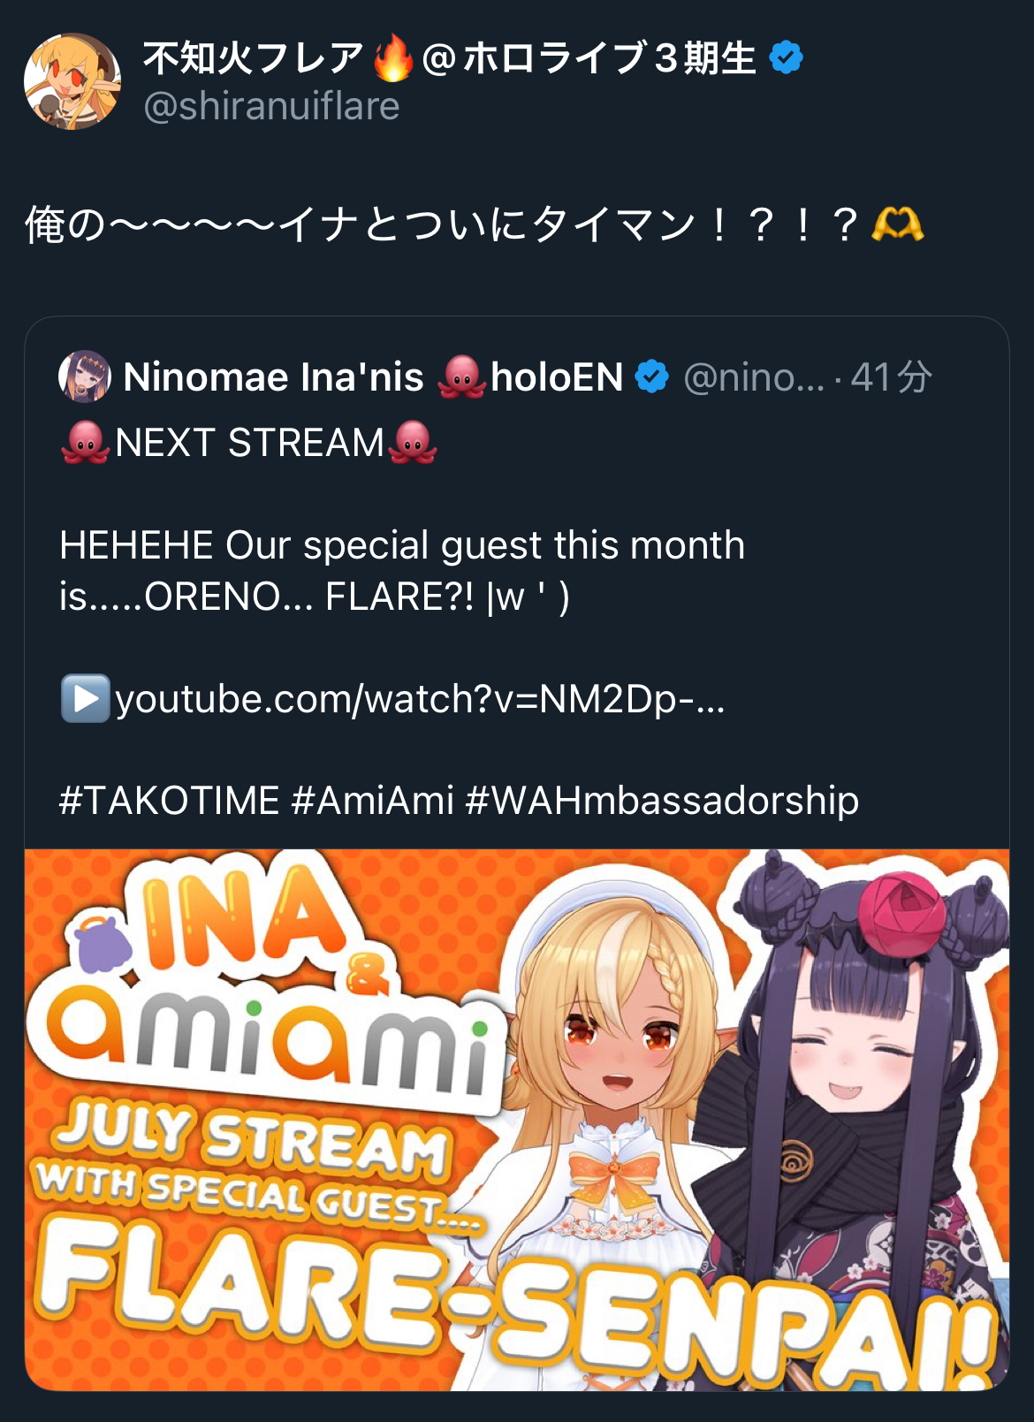
Task: Tap the blue verified badge beside Flare's name
Action: point(786,58)
